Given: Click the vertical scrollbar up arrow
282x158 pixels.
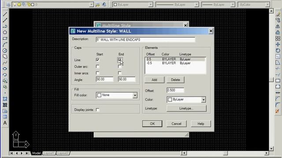Looking at the screenshot, I should point(271,11).
